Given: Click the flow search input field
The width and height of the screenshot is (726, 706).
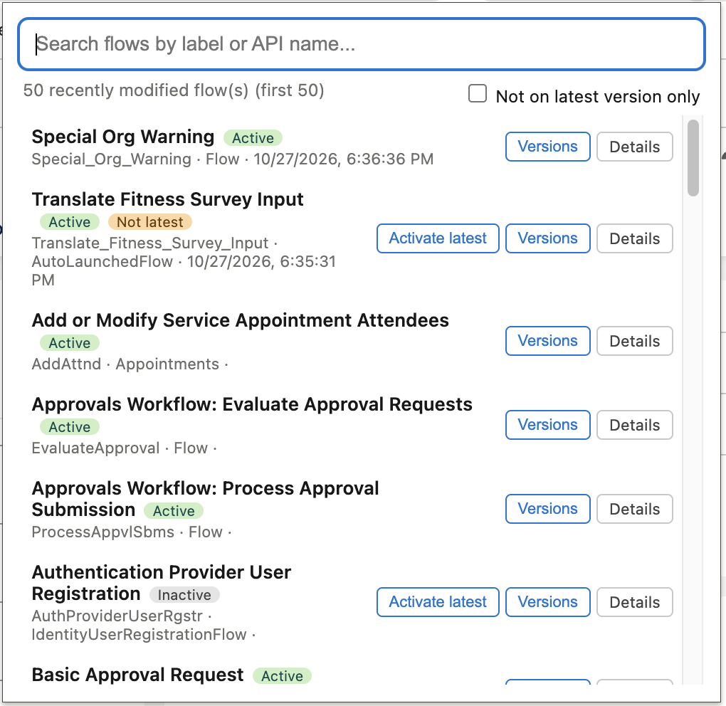Looking at the screenshot, I should coord(361,44).
